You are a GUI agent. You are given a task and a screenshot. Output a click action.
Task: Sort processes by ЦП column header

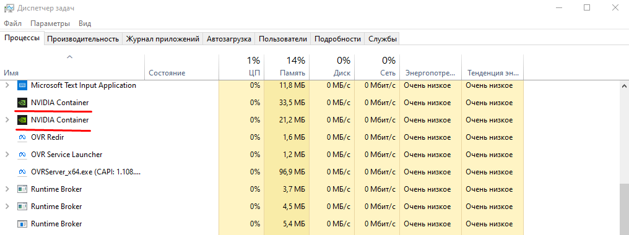coord(241,66)
